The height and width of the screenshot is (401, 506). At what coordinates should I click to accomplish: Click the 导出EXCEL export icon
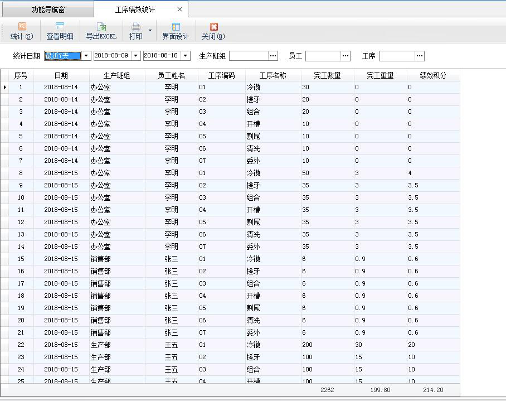[x=101, y=27]
